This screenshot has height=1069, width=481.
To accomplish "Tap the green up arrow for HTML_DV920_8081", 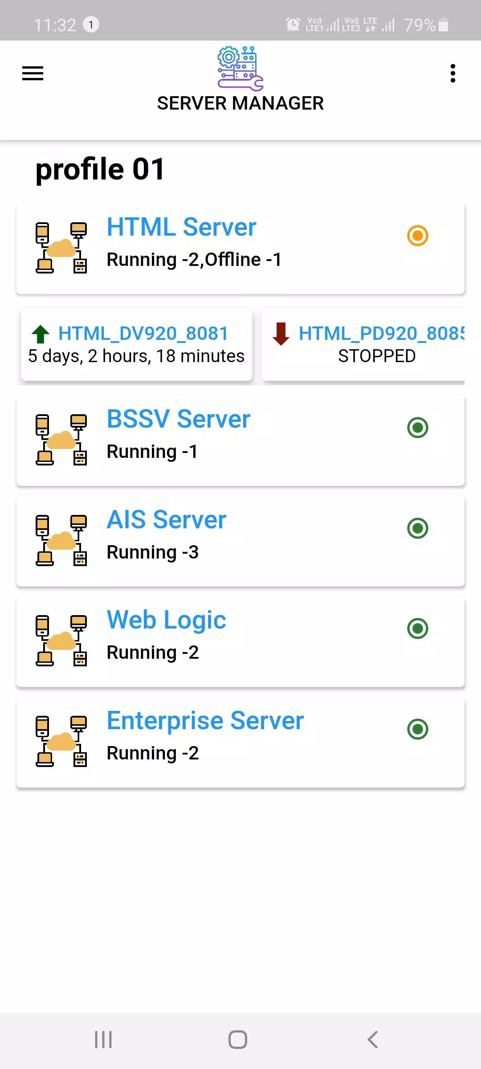I will pyautogui.click(x=41, y=334).
